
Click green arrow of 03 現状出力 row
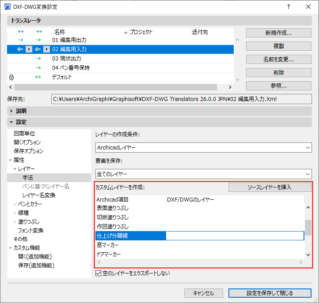38,59
